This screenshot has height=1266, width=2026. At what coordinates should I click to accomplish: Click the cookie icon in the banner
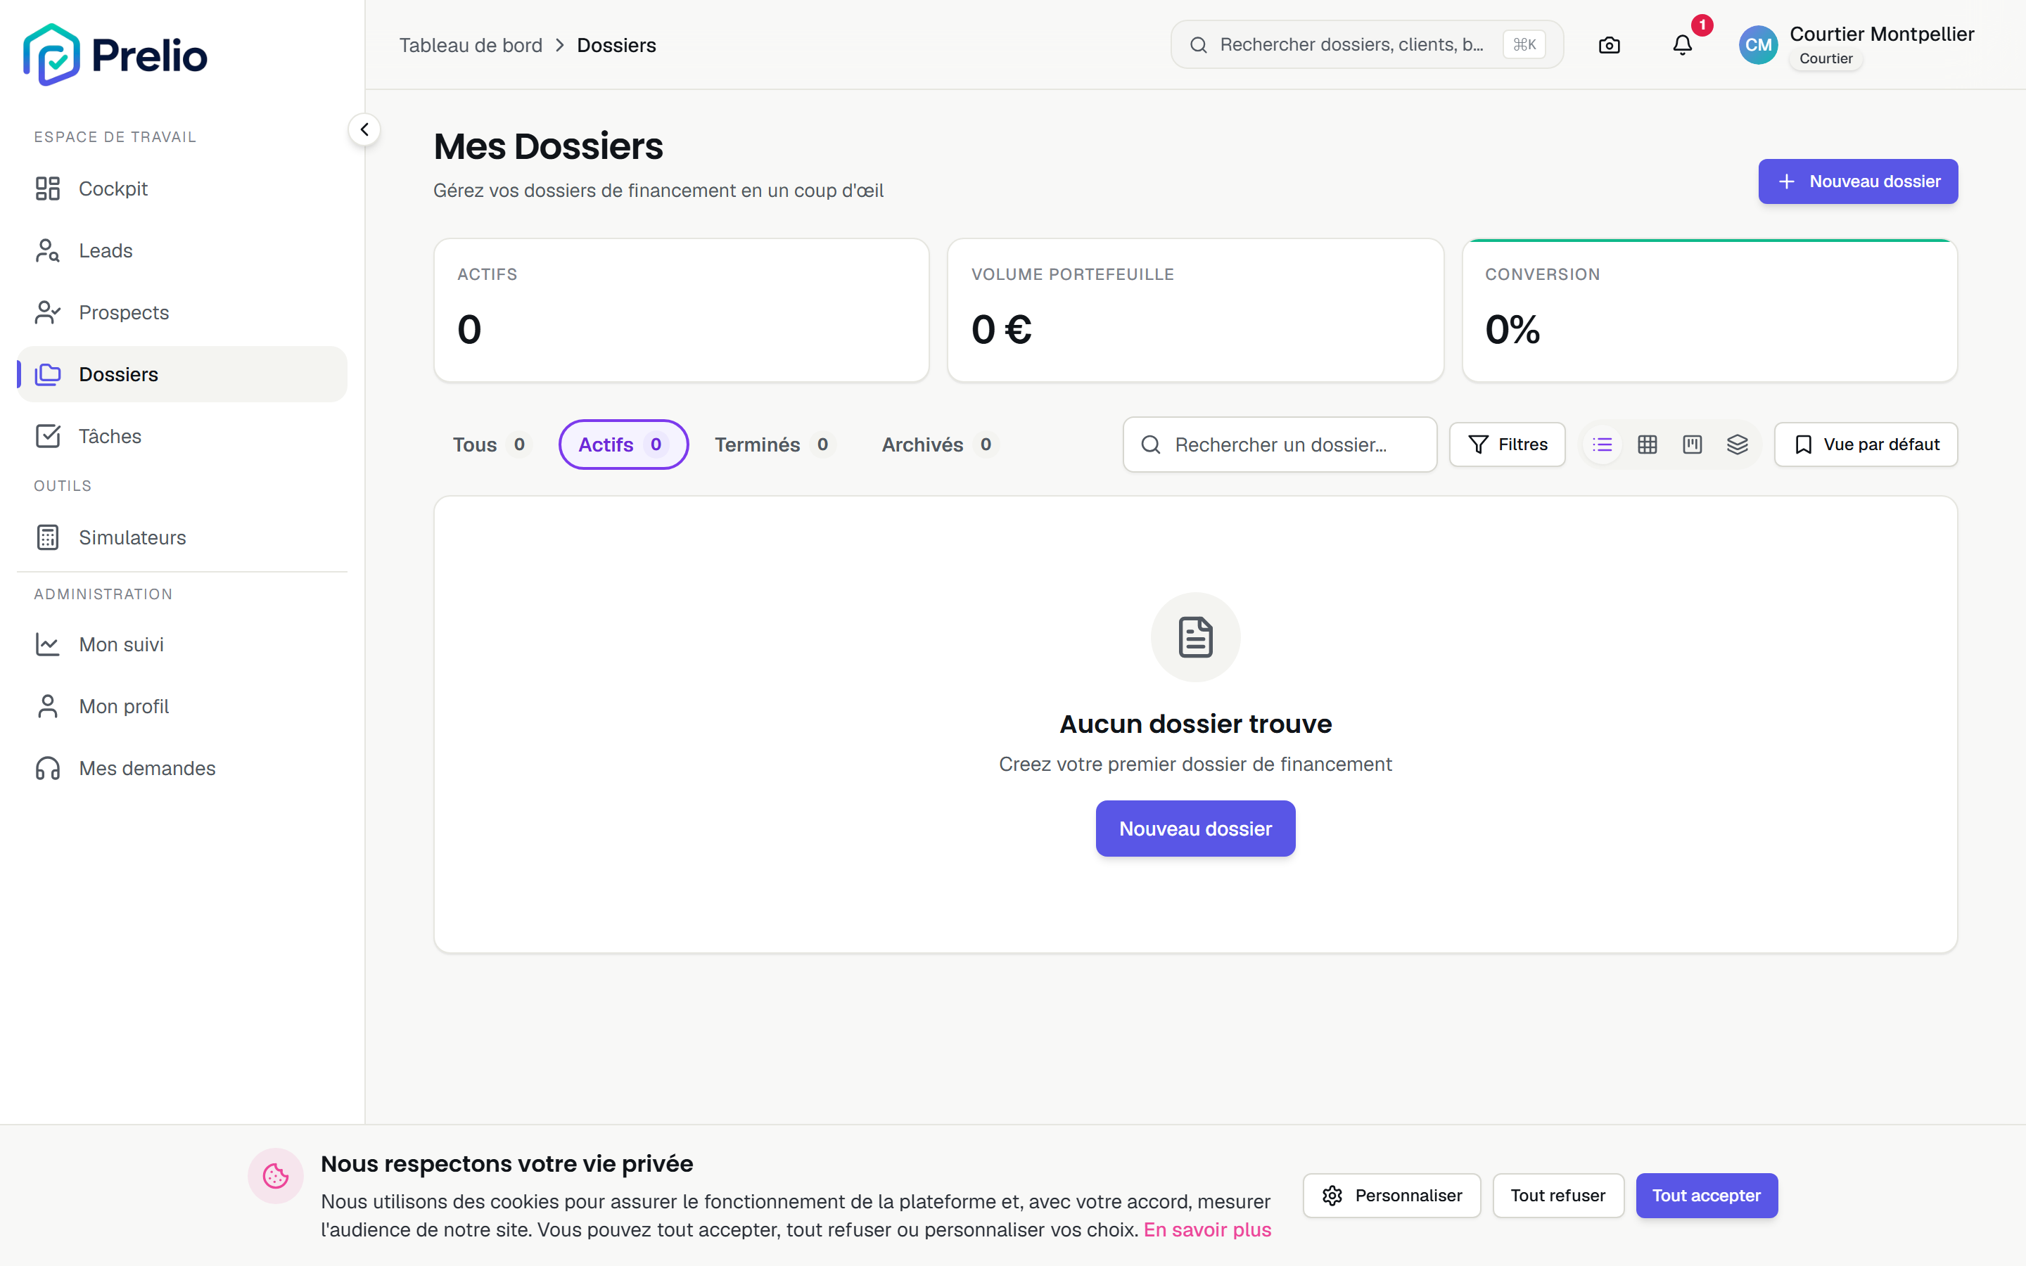point(276,1177)
